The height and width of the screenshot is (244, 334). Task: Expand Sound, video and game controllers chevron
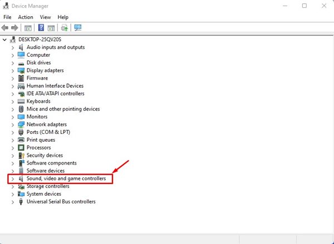13,179
